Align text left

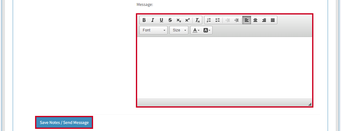click(x=247, y=20)
